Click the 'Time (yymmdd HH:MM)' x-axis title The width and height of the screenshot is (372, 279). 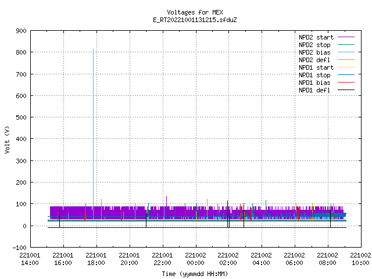tap(195, 274)
